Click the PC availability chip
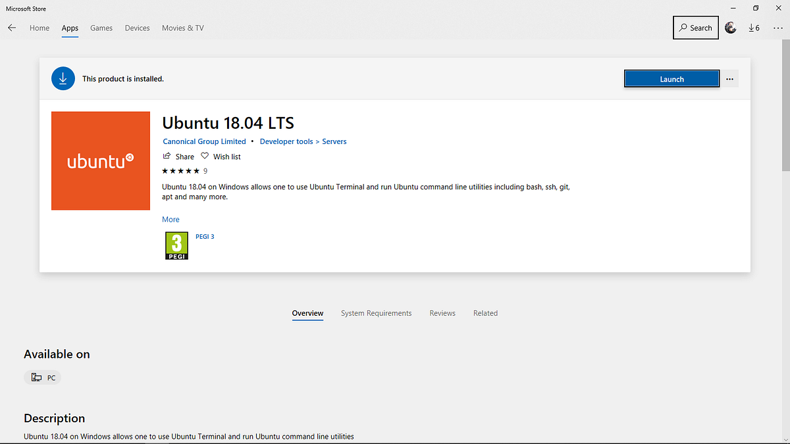The height and width of the screenshot is (444, 790). point(42,377)
